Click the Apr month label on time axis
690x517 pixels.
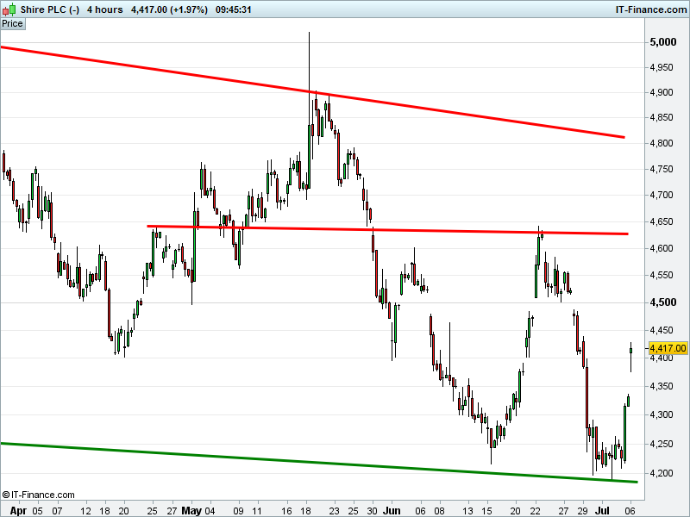[x=18, y=511]
